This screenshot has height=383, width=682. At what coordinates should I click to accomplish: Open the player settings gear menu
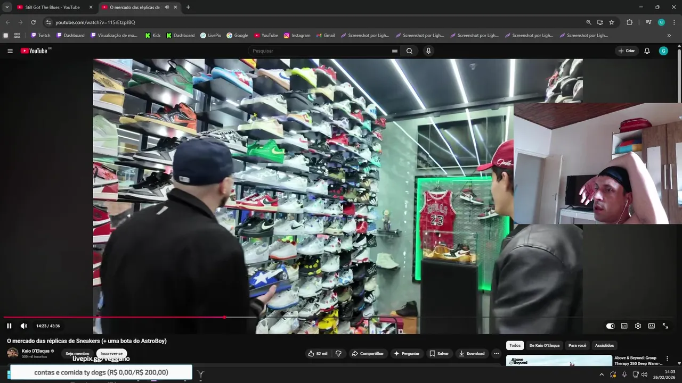pos(638,326)
